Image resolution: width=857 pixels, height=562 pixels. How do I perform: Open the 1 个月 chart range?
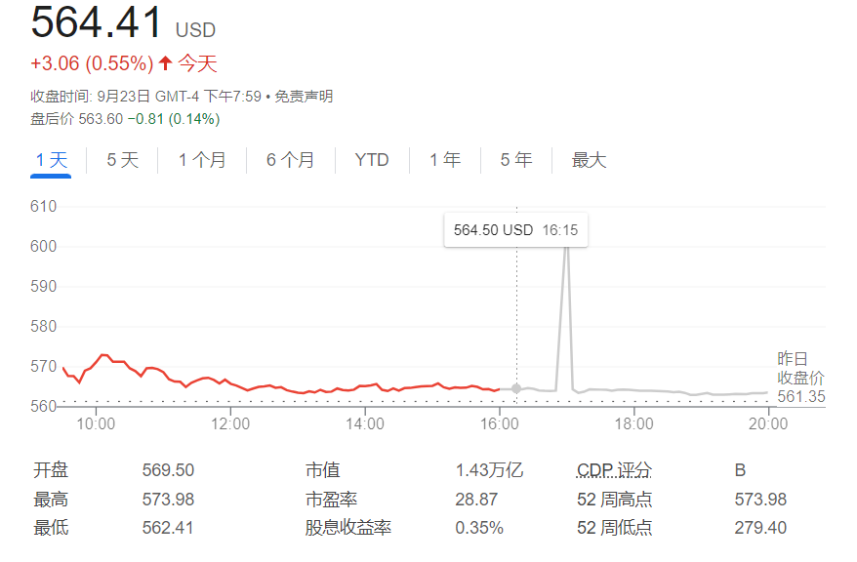point(202,160)
